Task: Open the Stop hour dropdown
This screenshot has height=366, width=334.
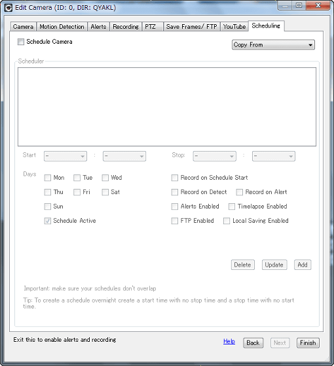Action: pyautogui.click(x=214, y=156)
